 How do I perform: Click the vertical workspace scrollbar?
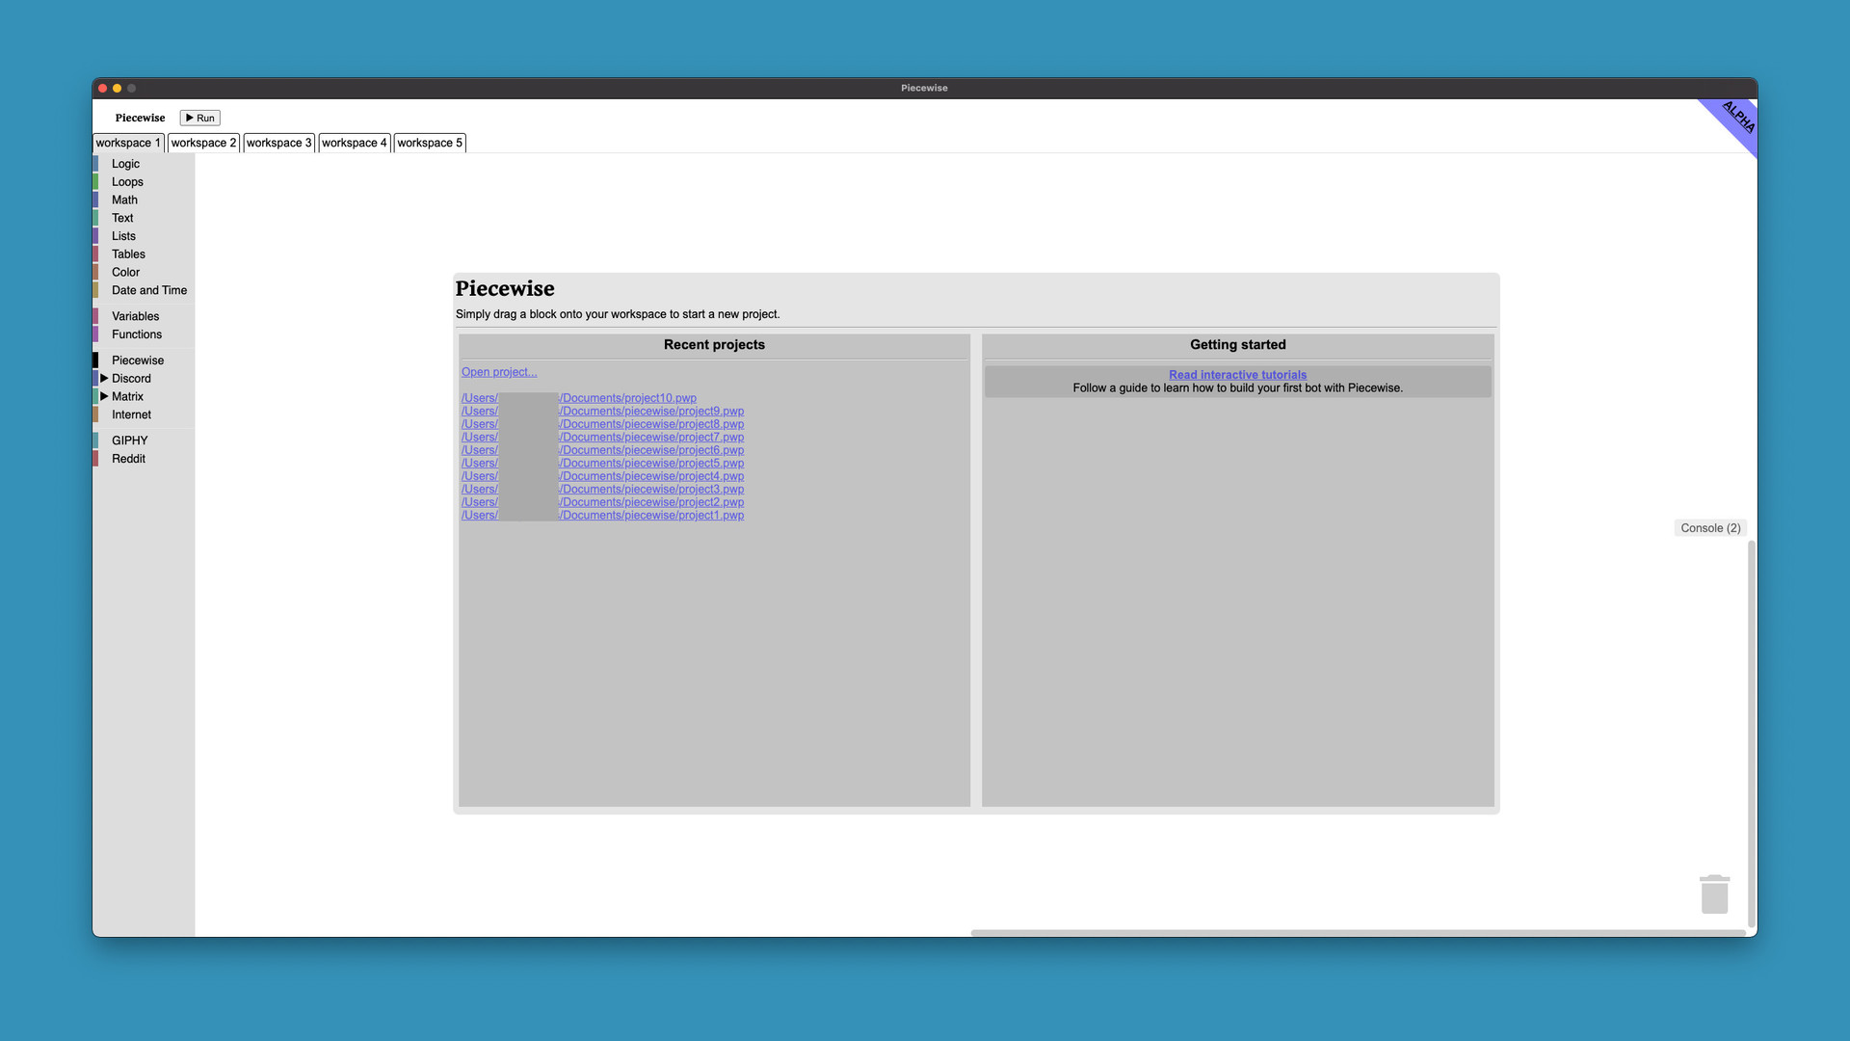(1751, 733)
